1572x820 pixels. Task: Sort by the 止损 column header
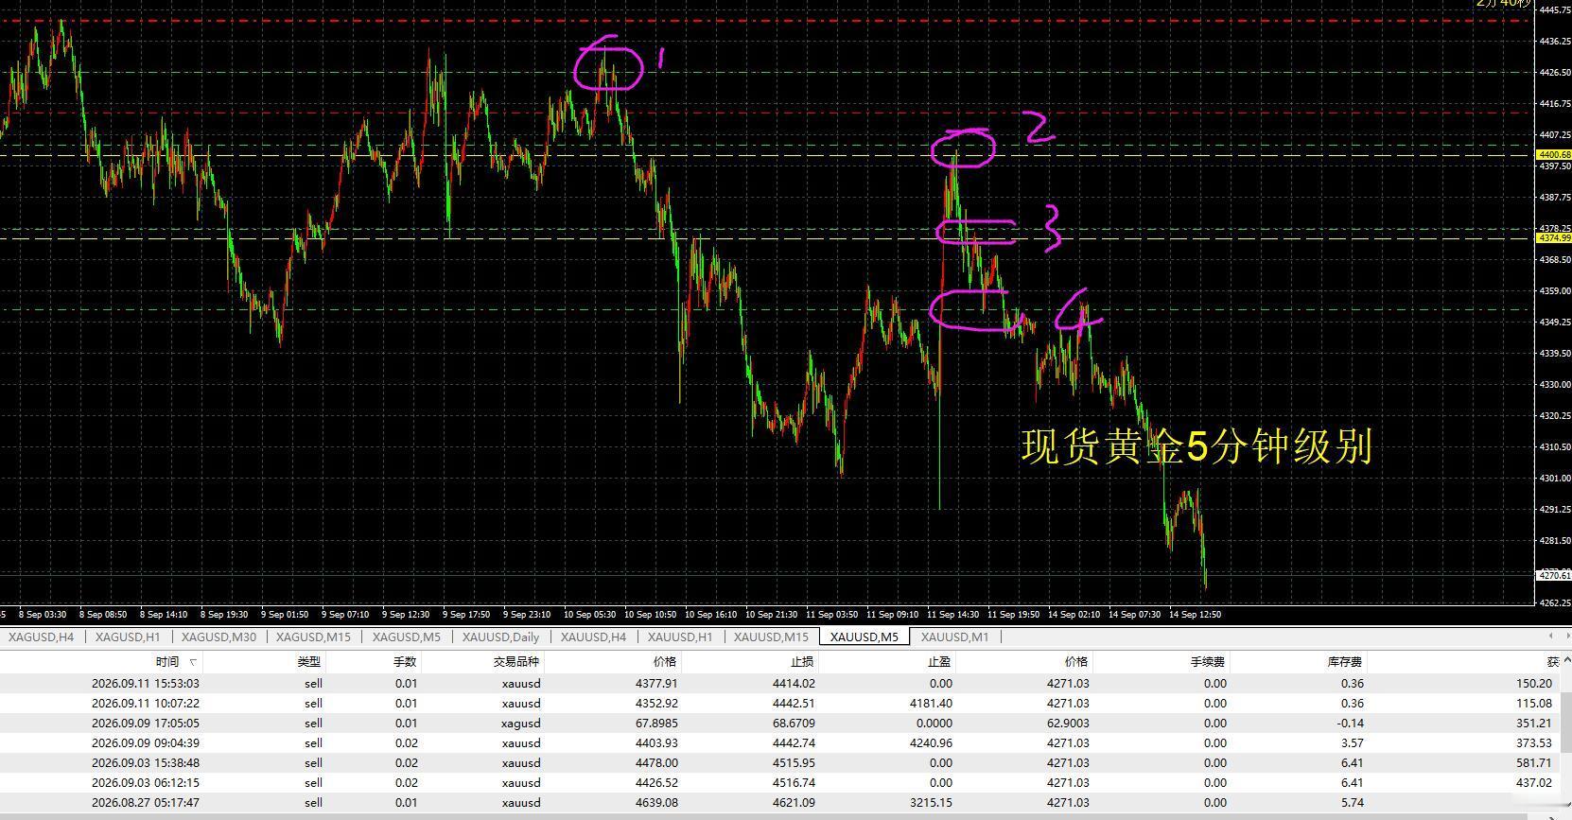click(802, 662)
